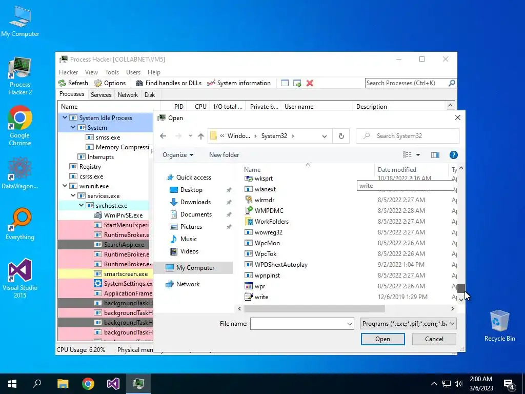Image resolution: width=525 pixels, height=394 pixels.
Task: Open the Hacker menu
Action: 68,72
